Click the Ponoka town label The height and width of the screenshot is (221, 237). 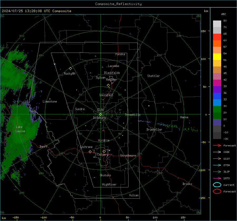(120, 54)
